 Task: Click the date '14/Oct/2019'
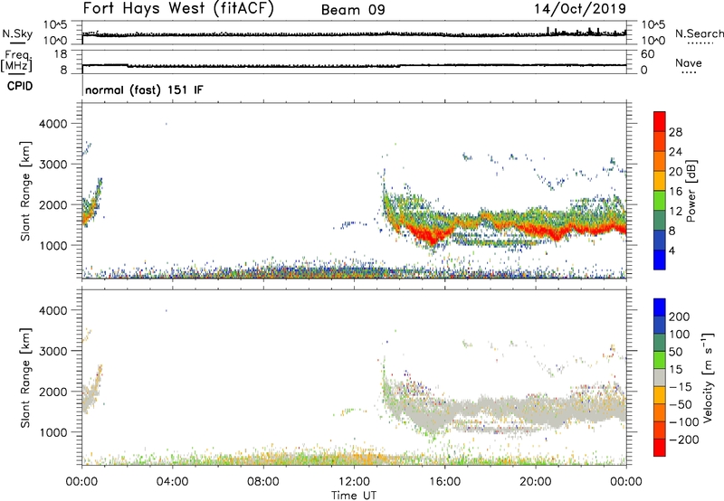click(580, 9)
